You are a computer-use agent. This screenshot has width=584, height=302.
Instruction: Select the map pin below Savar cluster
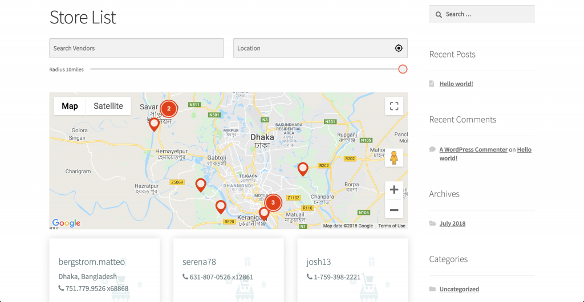[x=154, y=125]
